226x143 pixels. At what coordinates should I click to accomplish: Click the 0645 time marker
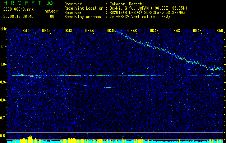pos(111,31)
